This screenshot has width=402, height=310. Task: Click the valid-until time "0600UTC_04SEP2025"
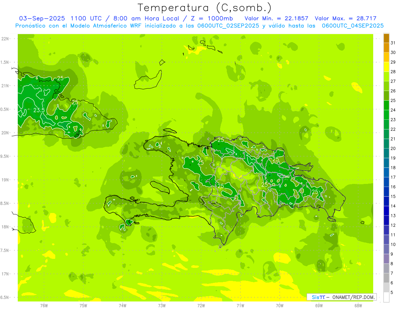click(x=352, y=26)
